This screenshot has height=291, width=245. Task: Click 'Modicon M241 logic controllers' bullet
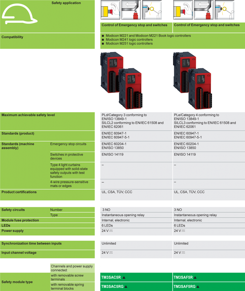(129, 40)
